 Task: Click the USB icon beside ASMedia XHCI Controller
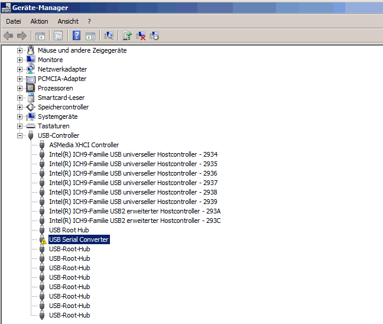pyautogui.click(x=42, y=145)
